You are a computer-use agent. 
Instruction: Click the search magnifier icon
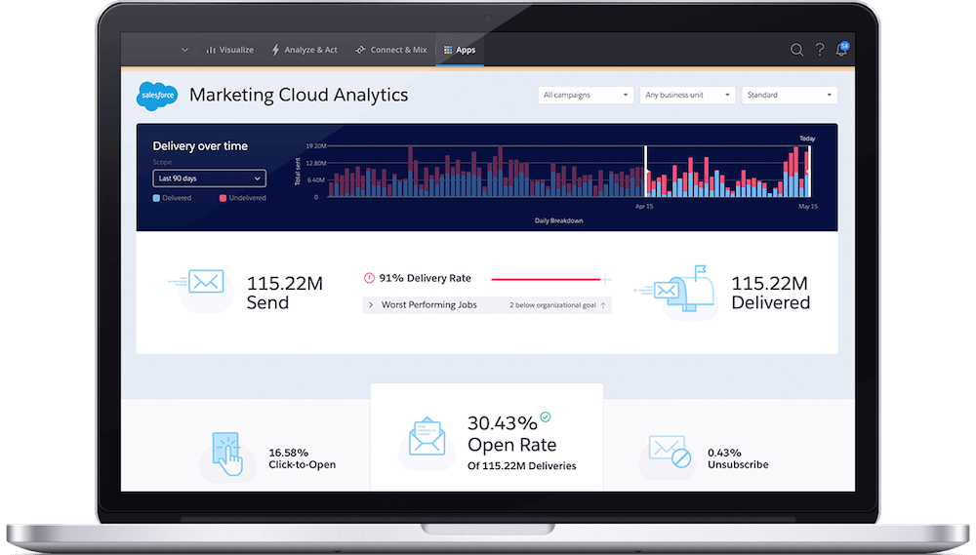click(x=796, y=50)
